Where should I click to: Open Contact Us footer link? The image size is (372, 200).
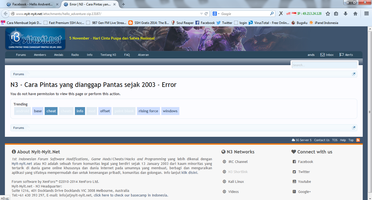(x=322, y=140)
